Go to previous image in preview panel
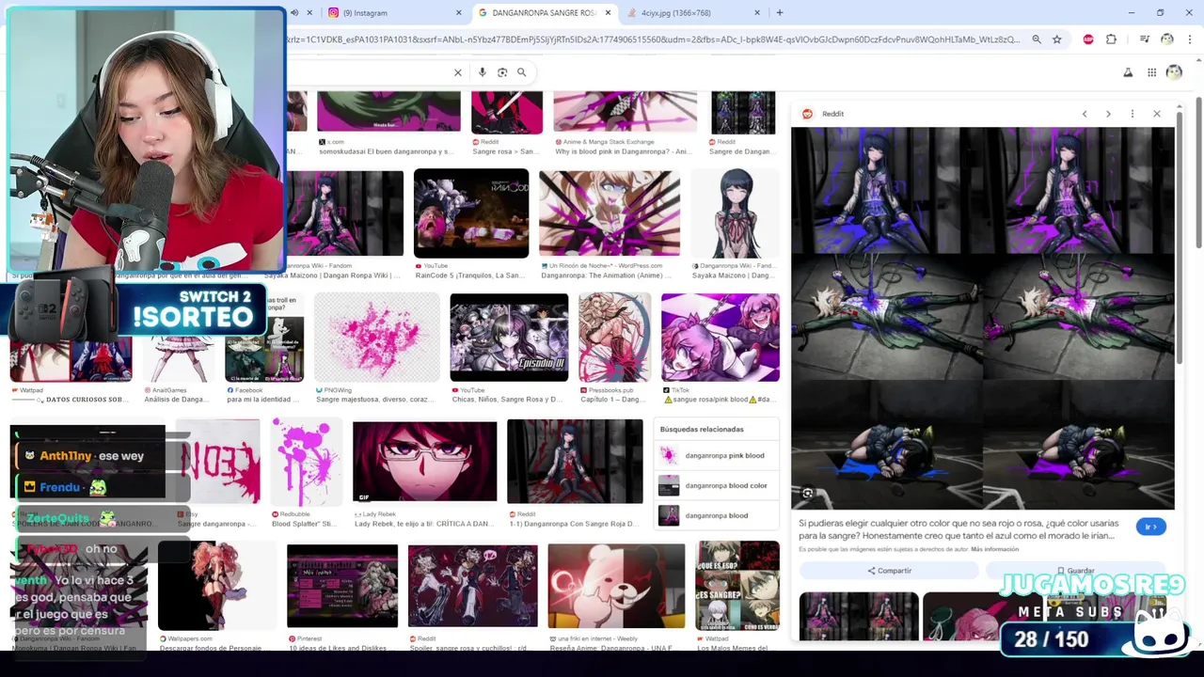This screenshot has height=677, width=1204. 1085,114
